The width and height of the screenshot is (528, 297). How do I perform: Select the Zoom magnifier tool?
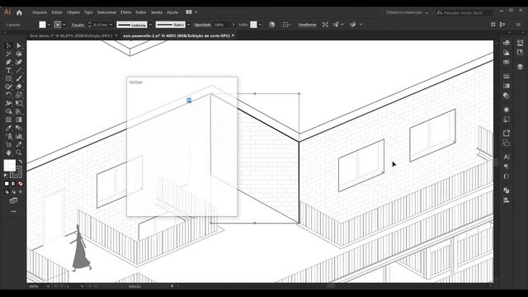click(19, 153)
